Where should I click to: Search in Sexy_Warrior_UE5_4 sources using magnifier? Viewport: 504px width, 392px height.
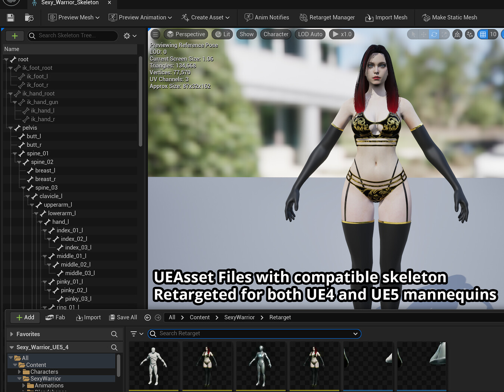tap(114, 348)
